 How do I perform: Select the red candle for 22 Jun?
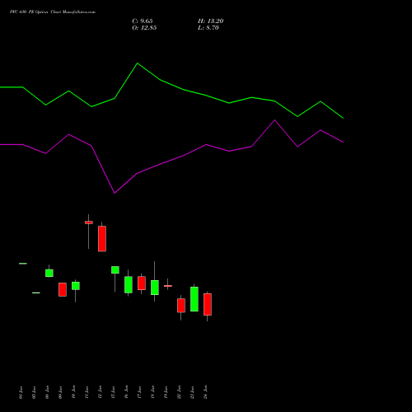tap(181, 305)
